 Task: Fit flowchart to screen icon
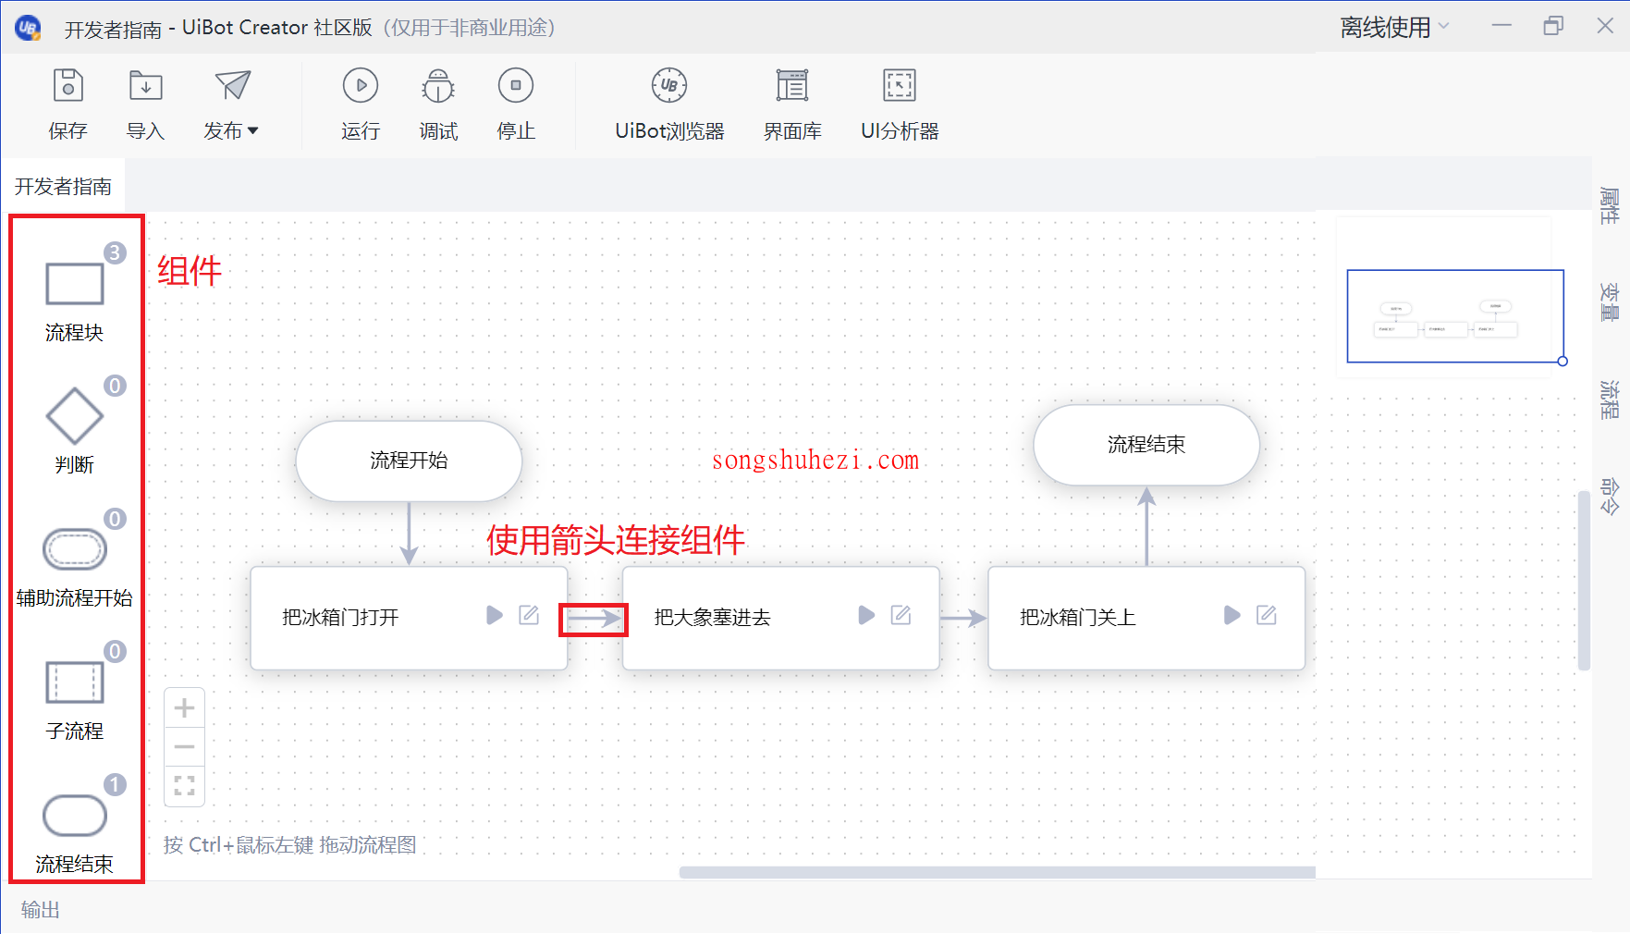pos(184,786)
